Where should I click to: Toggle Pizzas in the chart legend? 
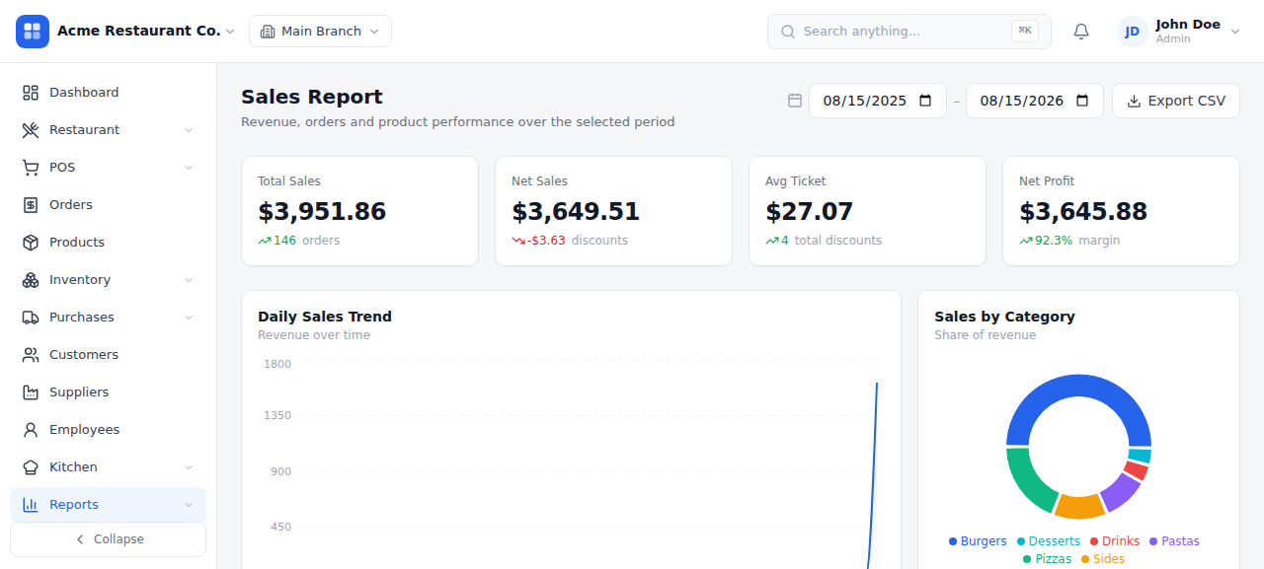click(1048, 559)
